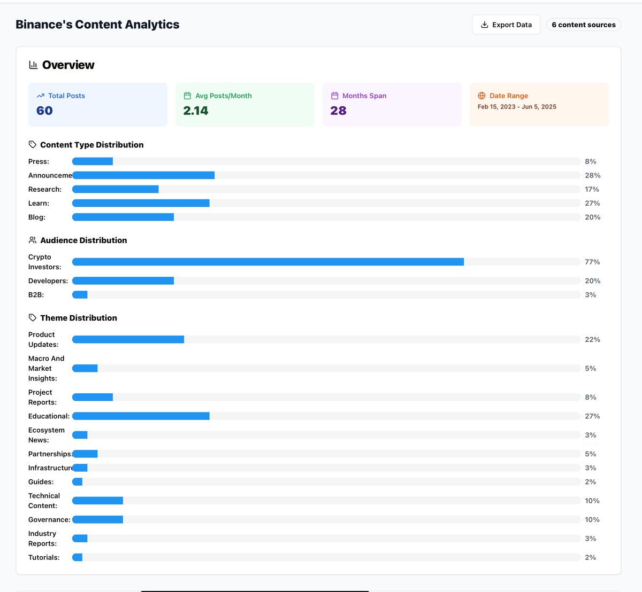Click the calendar icon on Avg Posts/Month
Viewport: 642px width, 592px height.
pos(187,96)
